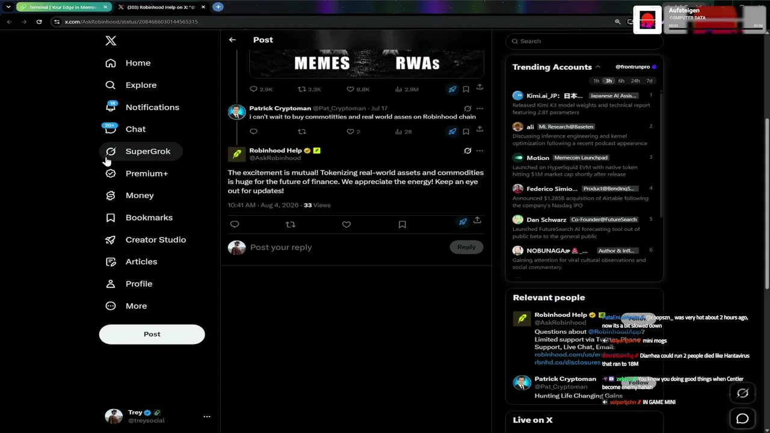
Task: Open more options on Patrick Cryptoman's post
Action: point(479,109)
